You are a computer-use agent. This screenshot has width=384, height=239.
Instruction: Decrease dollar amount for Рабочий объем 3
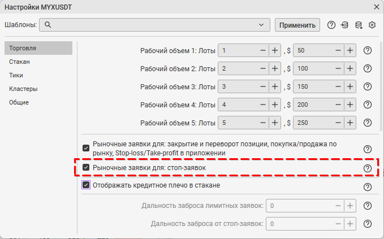coord(338,87)
